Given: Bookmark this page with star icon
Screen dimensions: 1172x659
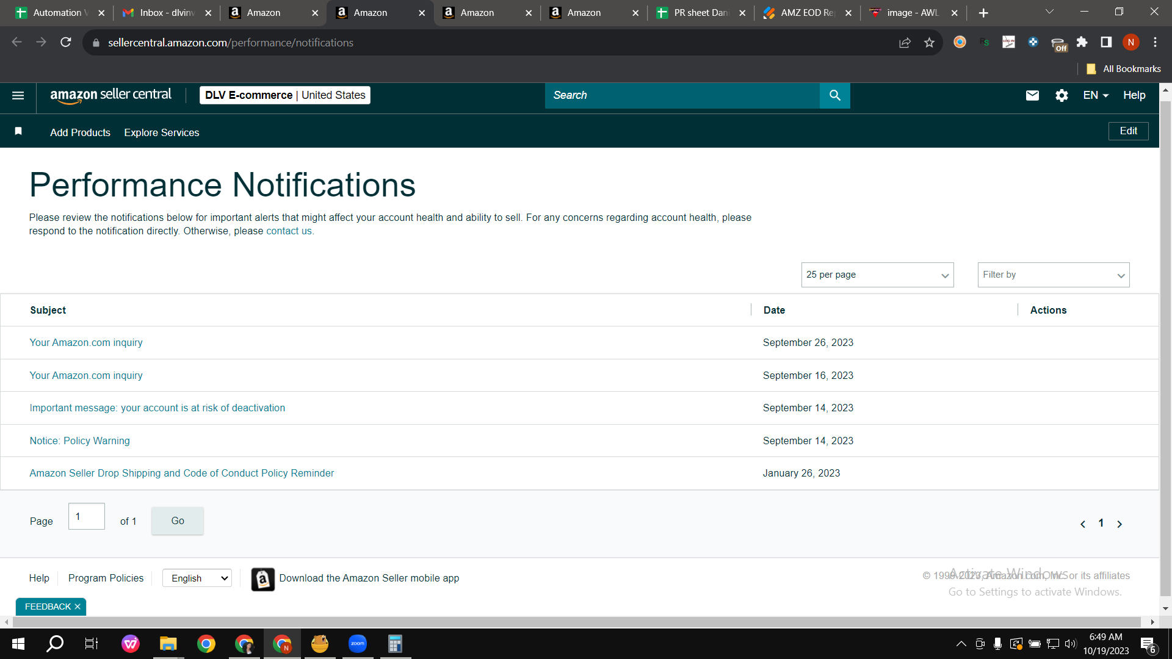Looking at the screenshot, I should pyautogui.click(x=929, y=42).
